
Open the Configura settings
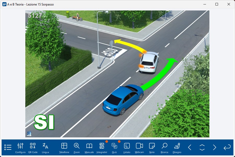click(x=20, y=147)
